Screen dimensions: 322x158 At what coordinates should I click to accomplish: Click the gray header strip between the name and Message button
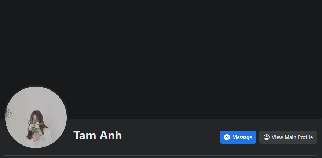click(171, 136)
